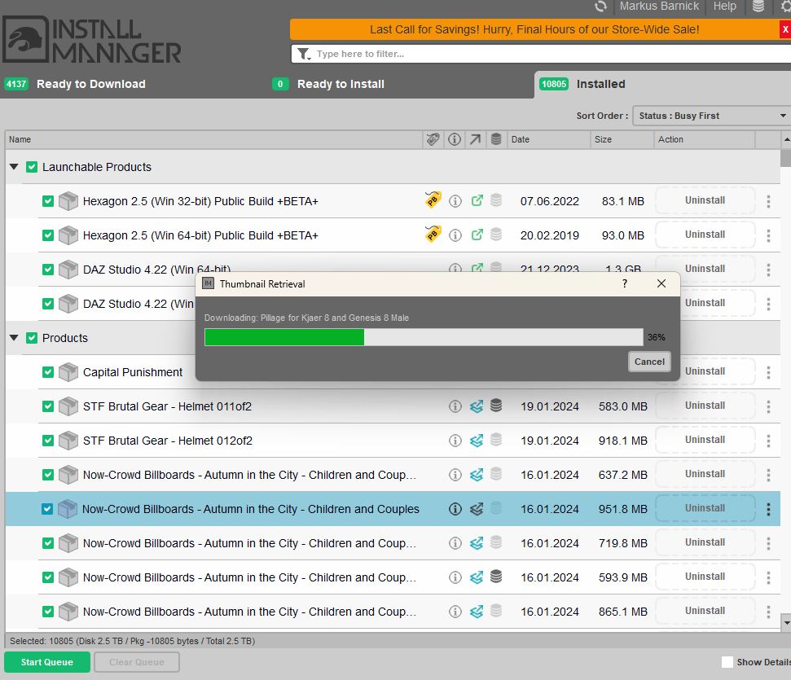791x680 pixels.
Task: Click package icon of Capital Punishment
Action: [x=68, y=372]
